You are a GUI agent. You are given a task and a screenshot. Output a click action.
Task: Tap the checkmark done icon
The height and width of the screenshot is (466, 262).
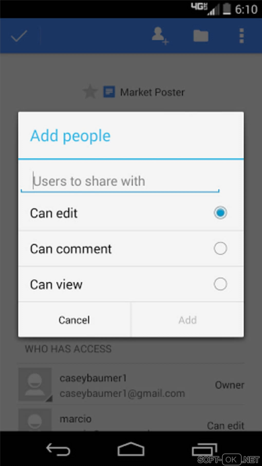click(19, 36)
